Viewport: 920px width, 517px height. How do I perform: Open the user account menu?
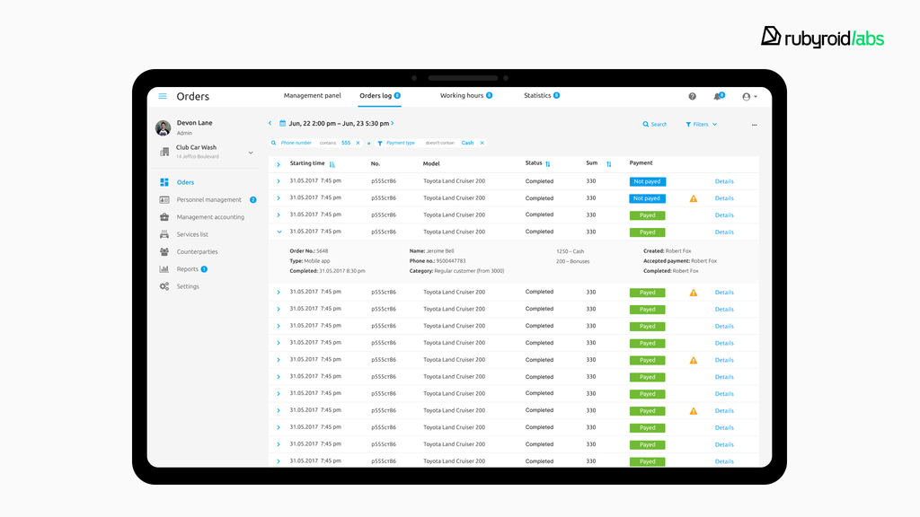point(749,97)
